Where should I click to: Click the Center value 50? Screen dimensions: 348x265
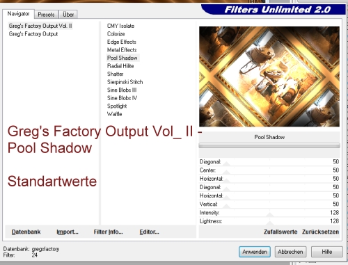(x=335, y=170)
